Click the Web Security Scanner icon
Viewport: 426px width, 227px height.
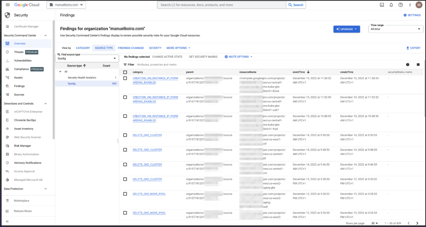tap(7, 137)
